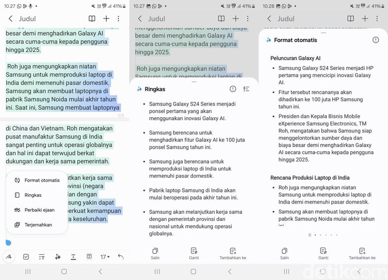This screenshot has height=280, width=388.
Task: Tap the drag handle atop the Ringkas panel
Action: coord(194,82)
